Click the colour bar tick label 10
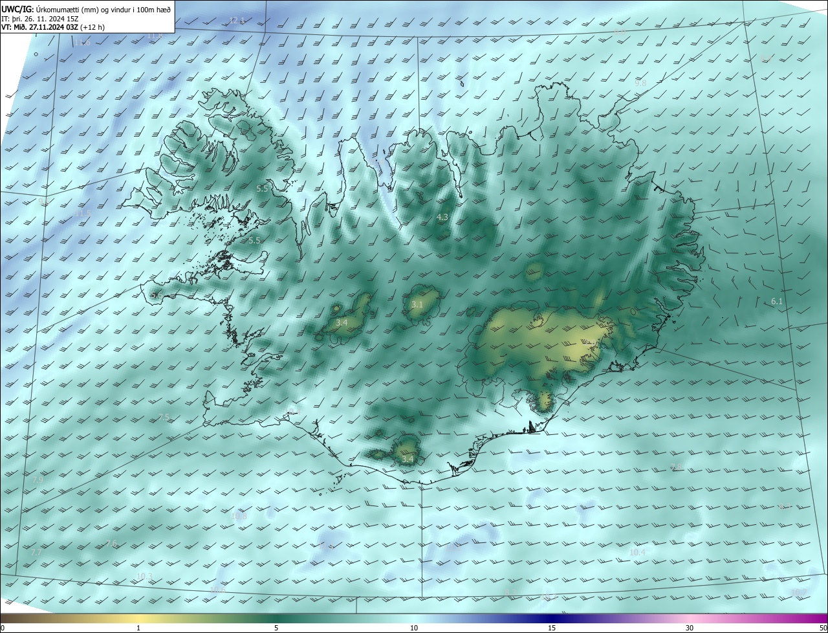The width and height of the screenshot is (828, 633). pyautogui.click(x=414, y=628)
